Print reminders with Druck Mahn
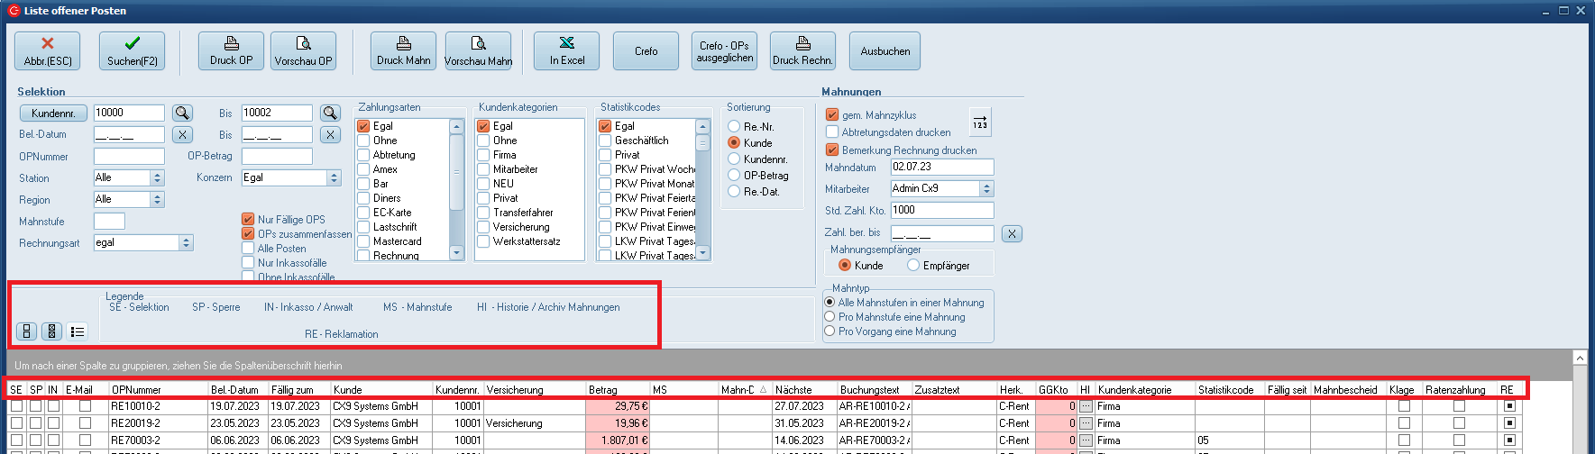 [x=403, y=51]
